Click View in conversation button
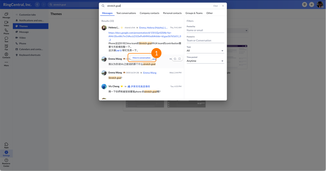 (141, 58)
